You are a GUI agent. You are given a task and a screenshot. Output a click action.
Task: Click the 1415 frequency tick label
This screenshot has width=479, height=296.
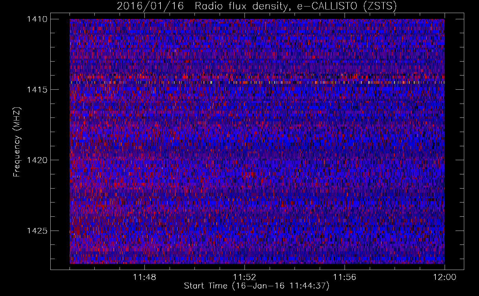(37, 90)
